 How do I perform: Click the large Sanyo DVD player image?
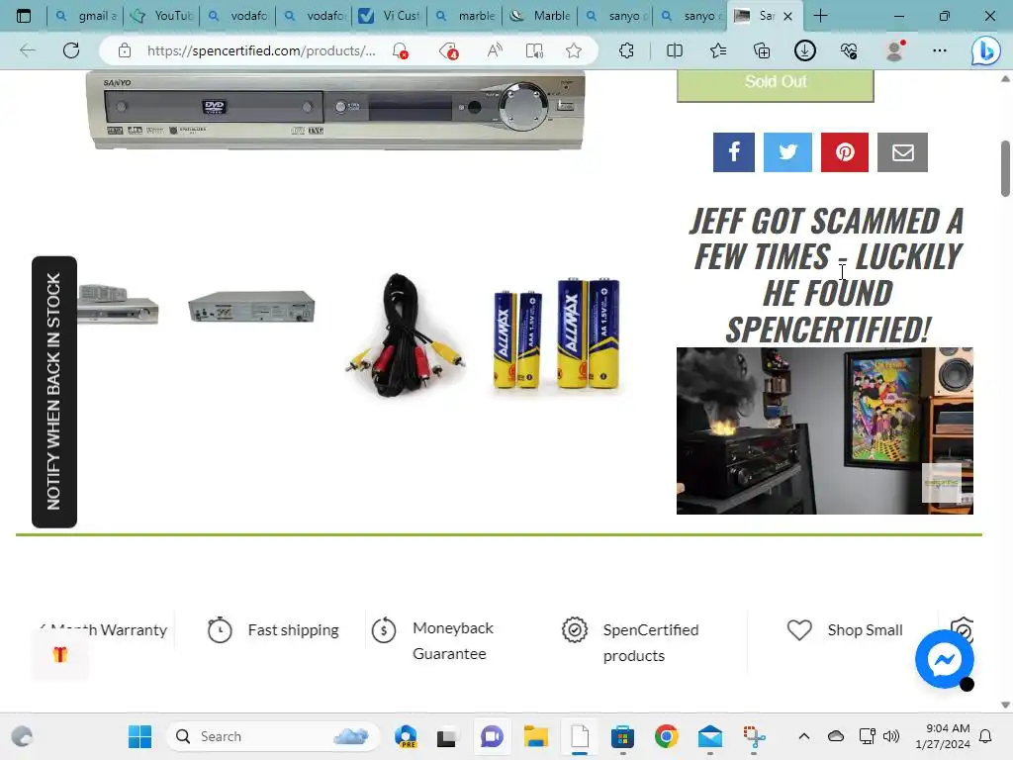coord(335,110)
